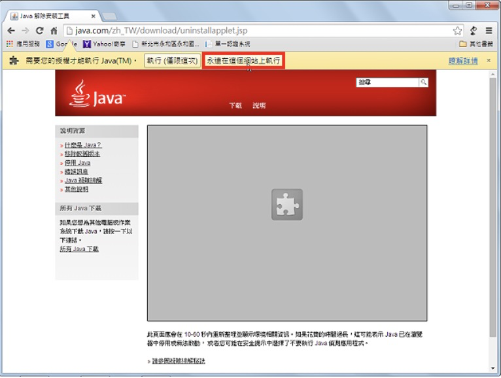Open the Google bookmark
The height and width of the screenshot is (378, 501).
tap(61, 44)
